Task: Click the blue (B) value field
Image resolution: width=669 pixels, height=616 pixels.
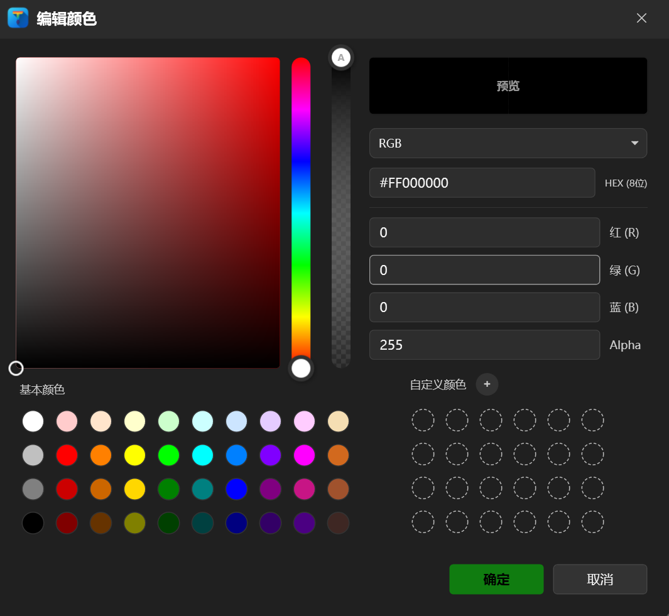Action: 484,307
